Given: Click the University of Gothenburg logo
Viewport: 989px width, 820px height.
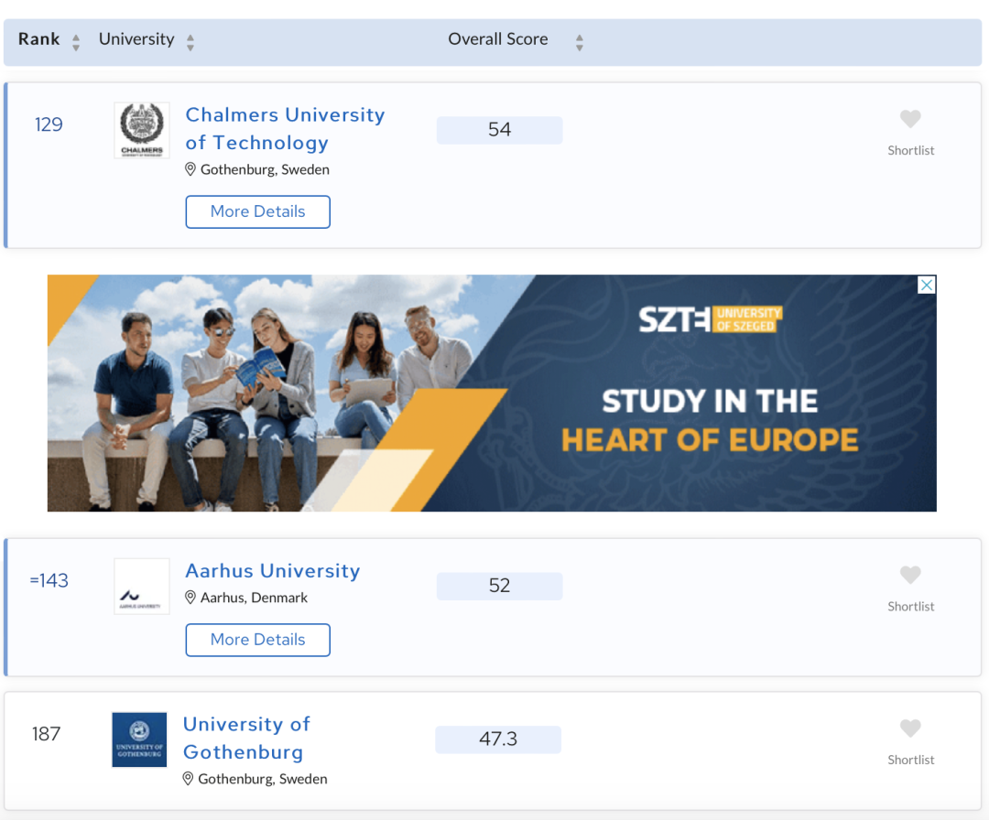Looking at the screenshot, I should [x=139, y=739].
